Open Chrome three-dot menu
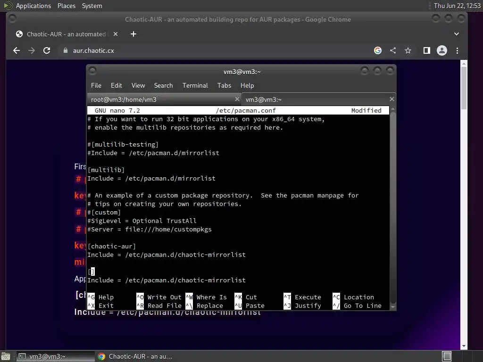This screenshot has width=483, height=362. pos(457,50)
